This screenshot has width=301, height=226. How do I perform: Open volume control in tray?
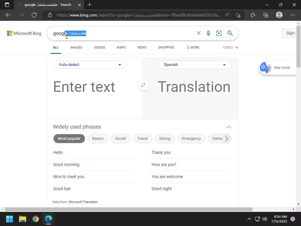coord(265,219)
